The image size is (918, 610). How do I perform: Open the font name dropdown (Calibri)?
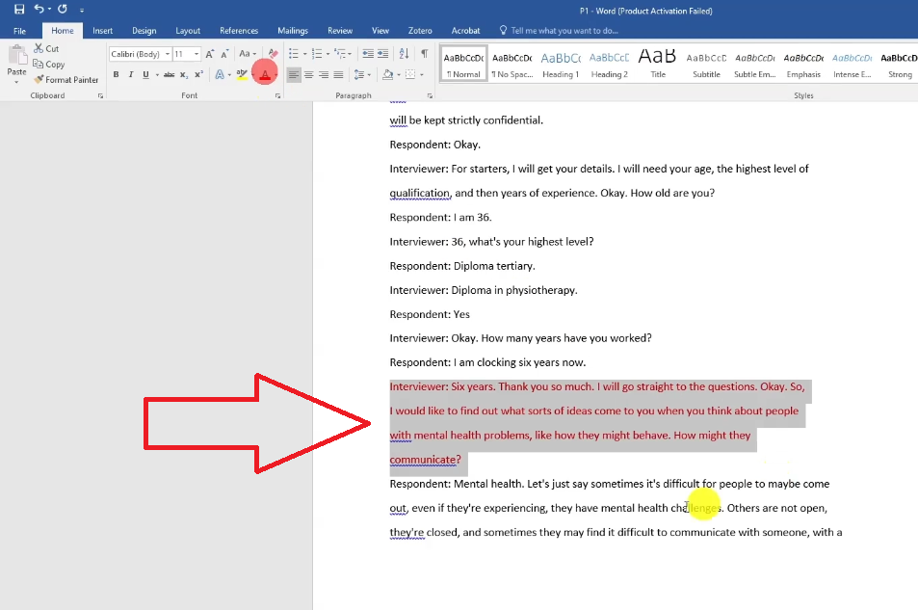click(140, 54)
